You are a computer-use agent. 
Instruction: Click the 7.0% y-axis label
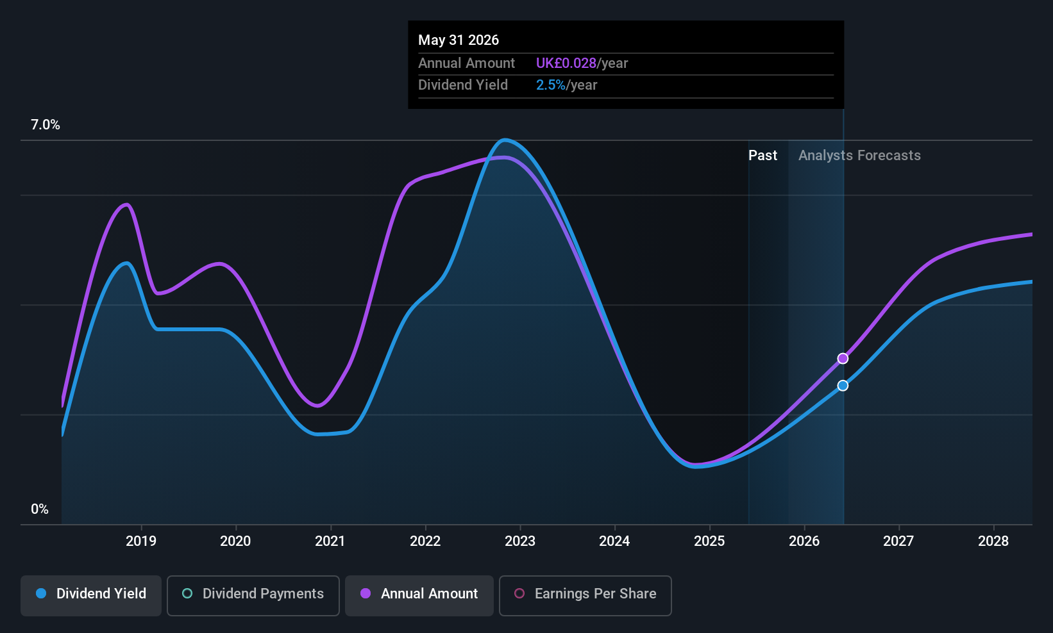(46, 124)
